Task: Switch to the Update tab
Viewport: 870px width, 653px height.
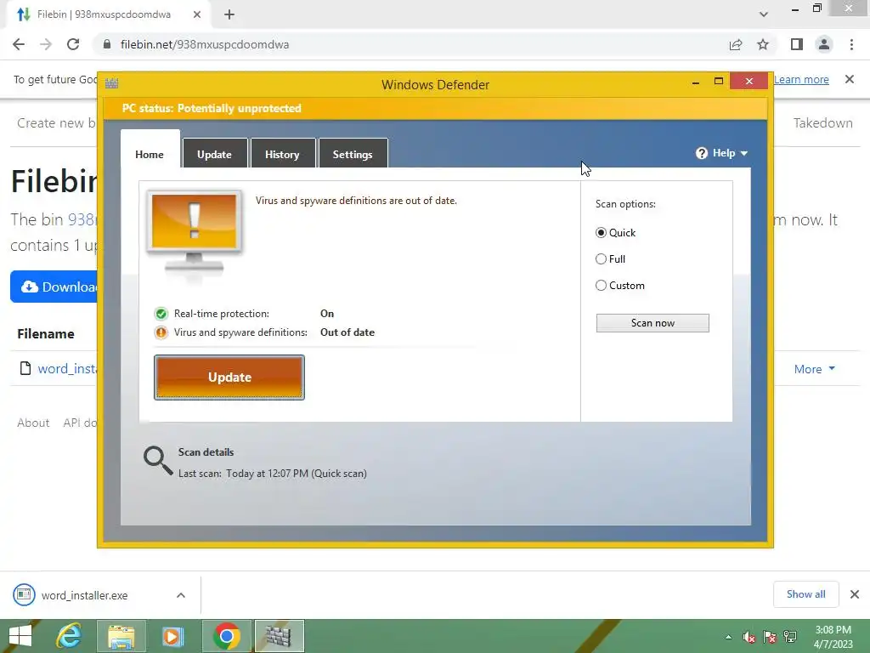Action: (215, 154)
